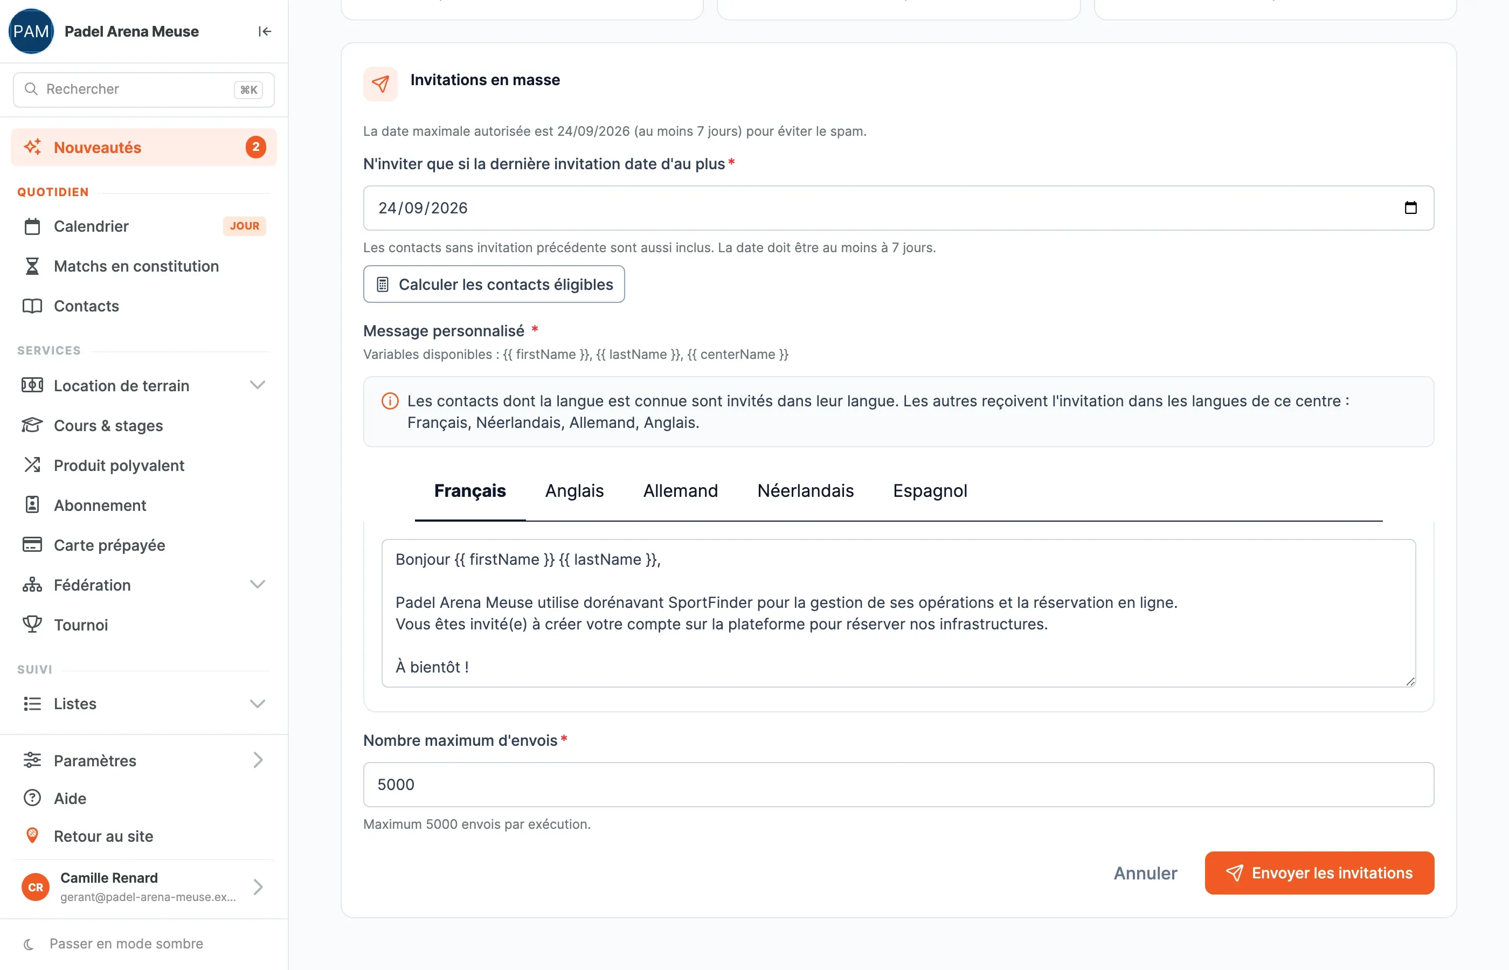Screen dimensions: 1509x970
Task: Click the ⌘K shortcut hint
Action: tap(249, 89)
